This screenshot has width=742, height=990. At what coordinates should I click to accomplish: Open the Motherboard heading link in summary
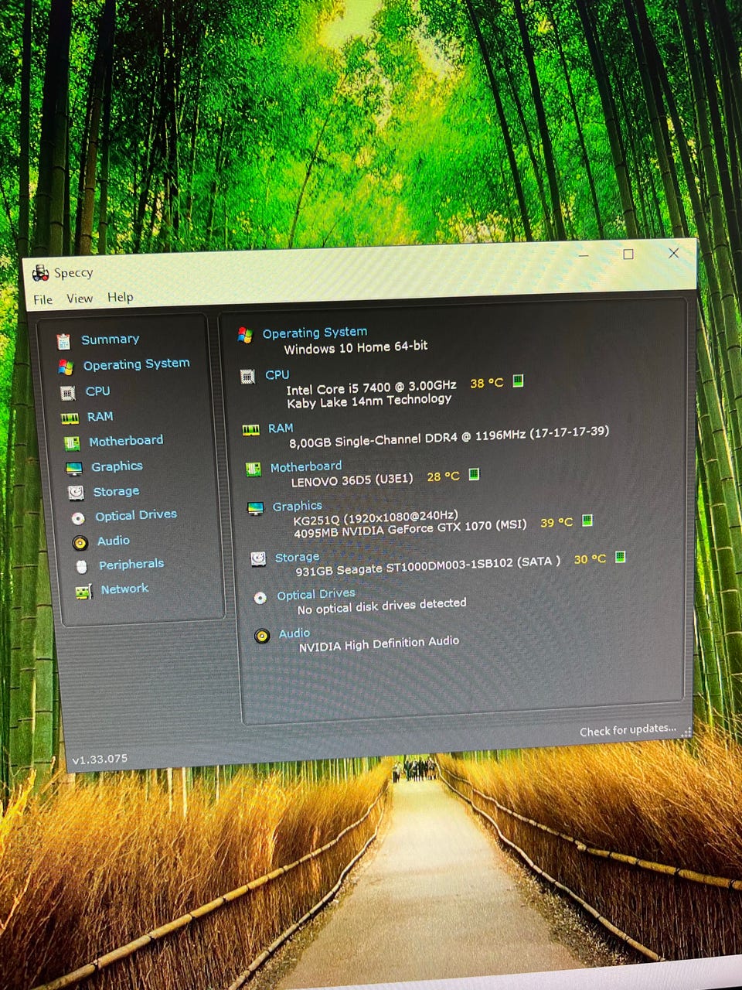pyautogui.click(x=306, y=466)
